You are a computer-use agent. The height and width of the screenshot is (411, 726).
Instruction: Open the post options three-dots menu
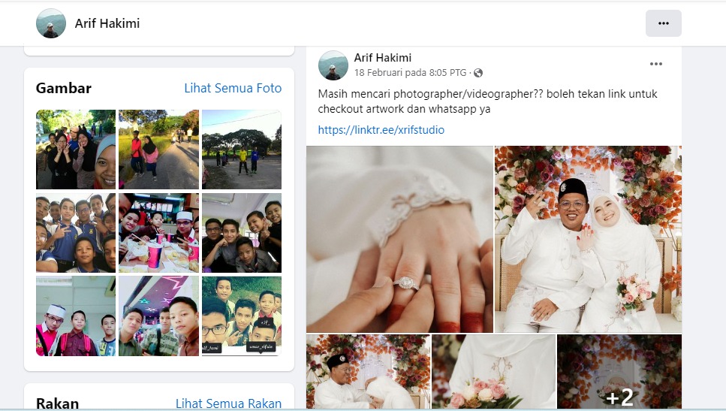pos(655,65)
